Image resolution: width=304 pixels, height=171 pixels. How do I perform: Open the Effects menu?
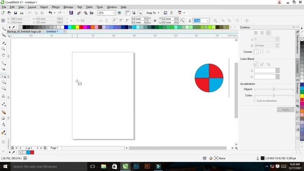coord(56,7)
